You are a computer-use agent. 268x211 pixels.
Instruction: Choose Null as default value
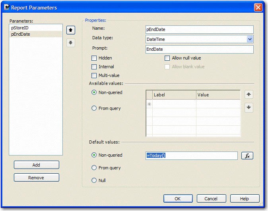(94, 180)
